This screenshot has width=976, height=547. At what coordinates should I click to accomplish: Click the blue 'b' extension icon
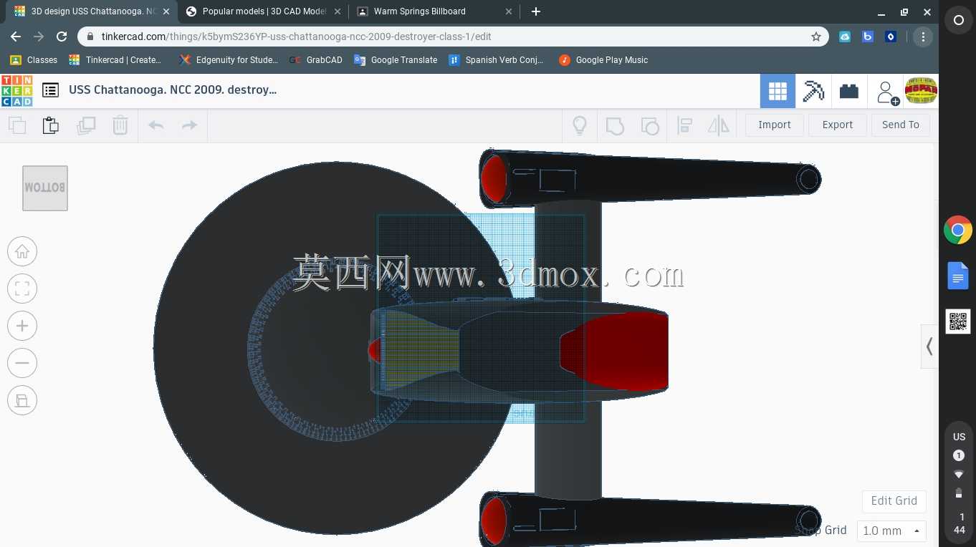(x=868, y=37)
